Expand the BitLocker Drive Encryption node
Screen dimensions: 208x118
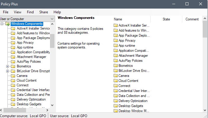click(x=8, y=71)
